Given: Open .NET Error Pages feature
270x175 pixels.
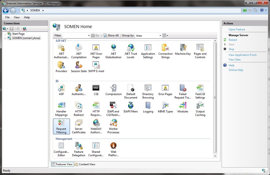Looking at the screenshot, I should [96, 51].
